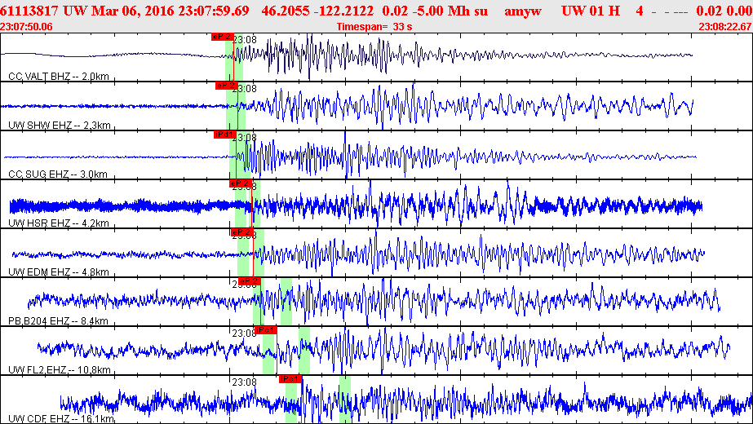Select the PB.B204 EHZ station label
The height and width of the screenshot is (424, 753).
pos(59,321)
